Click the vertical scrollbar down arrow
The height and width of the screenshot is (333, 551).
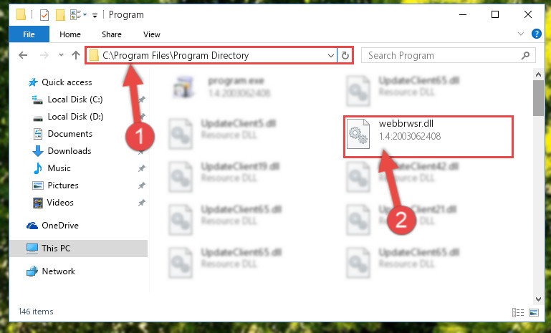538,299
